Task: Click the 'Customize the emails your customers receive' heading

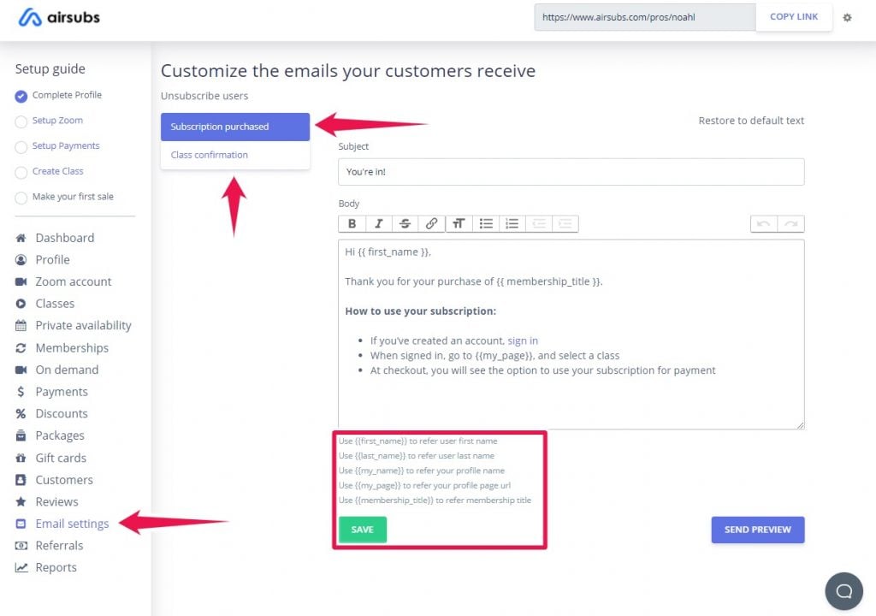Action: tap(348, 71)
